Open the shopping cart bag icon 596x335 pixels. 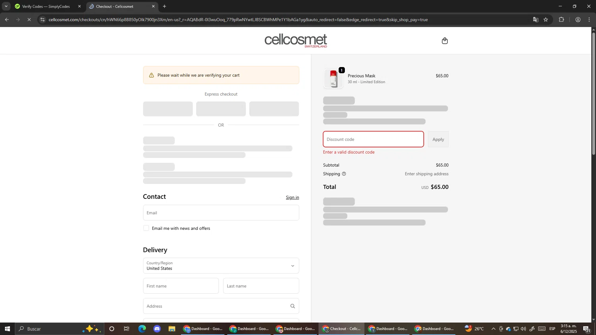[x=445, y=40]
